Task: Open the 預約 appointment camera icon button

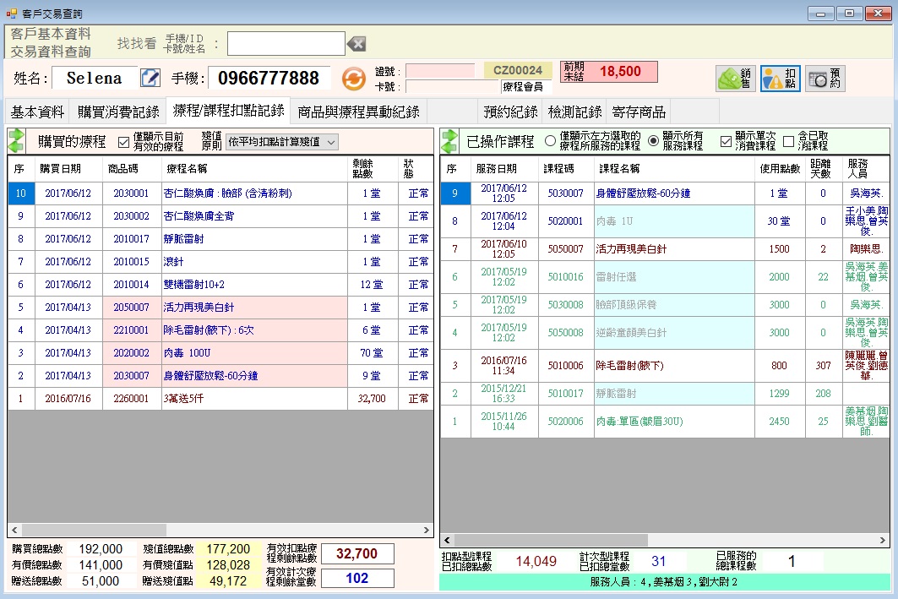Action: (825, 79)
